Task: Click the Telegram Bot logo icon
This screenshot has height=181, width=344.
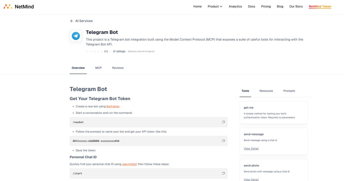Action: tap(76, 36)
